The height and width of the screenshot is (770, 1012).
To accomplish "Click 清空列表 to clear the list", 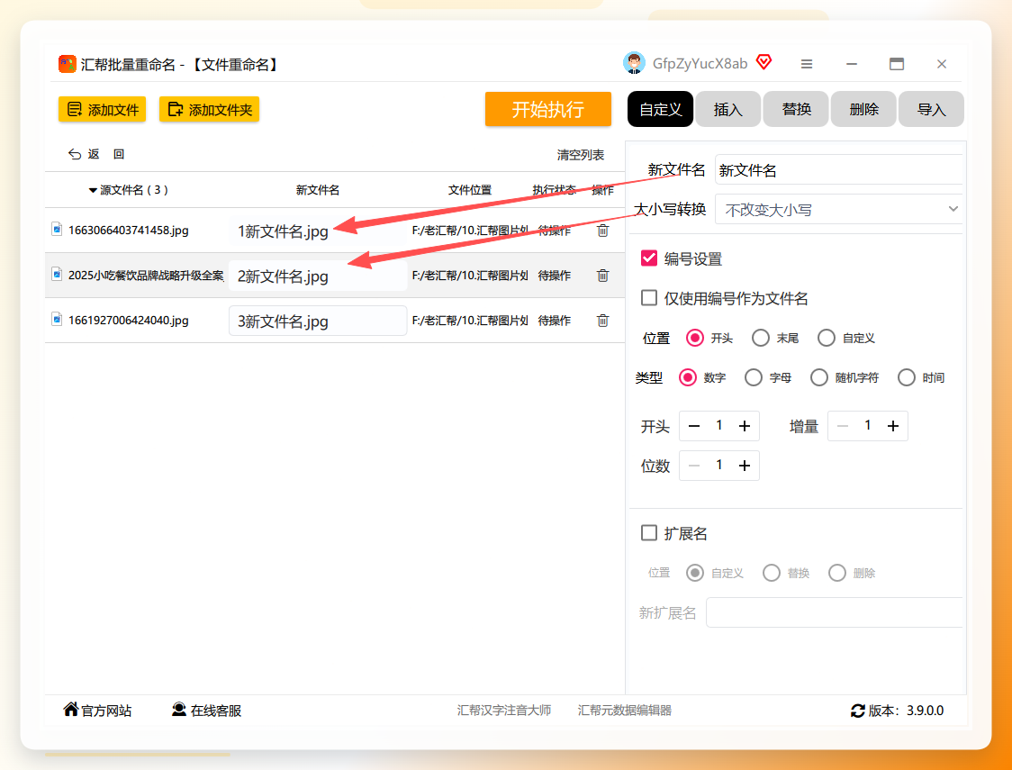I will pyautogui.click(x=581, y=155).
